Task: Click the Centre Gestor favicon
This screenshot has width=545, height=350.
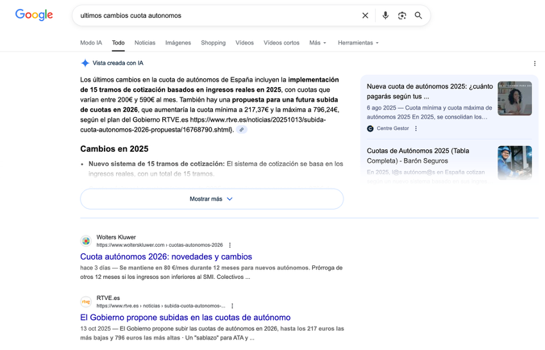Action: tap(370, 129)
